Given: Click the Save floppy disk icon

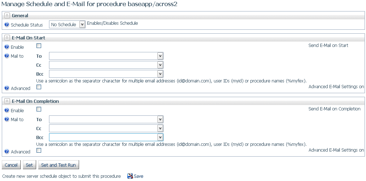Looking at the screenshot, I should click(x=130, y=176).
